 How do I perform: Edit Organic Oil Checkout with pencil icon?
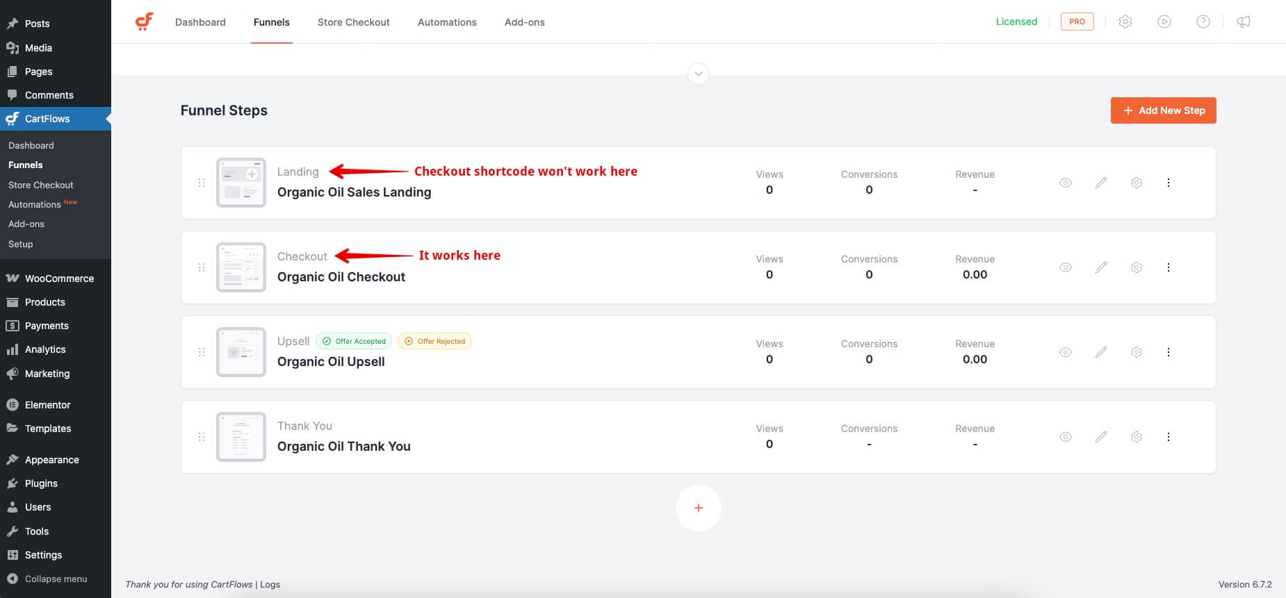(x=1101, y=267)
